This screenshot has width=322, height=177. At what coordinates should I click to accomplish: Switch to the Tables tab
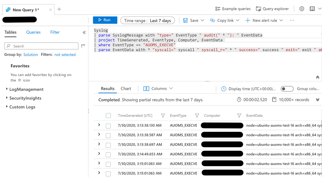click(x=10, y=32)
